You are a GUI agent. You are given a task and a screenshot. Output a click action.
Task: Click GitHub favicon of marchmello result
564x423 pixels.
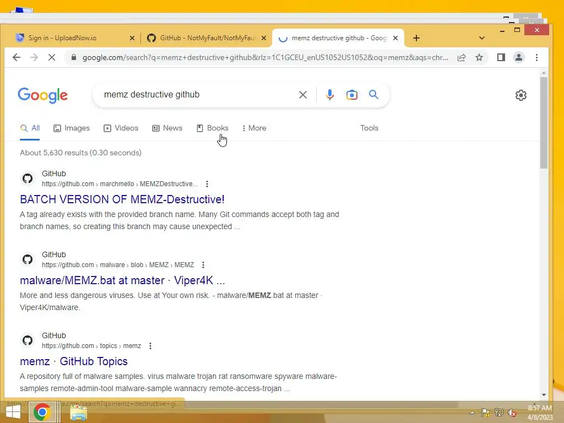click(x=28, y=178)
